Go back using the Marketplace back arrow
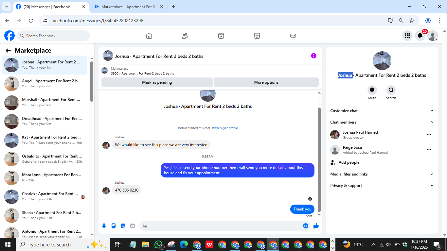 (8, 51)
